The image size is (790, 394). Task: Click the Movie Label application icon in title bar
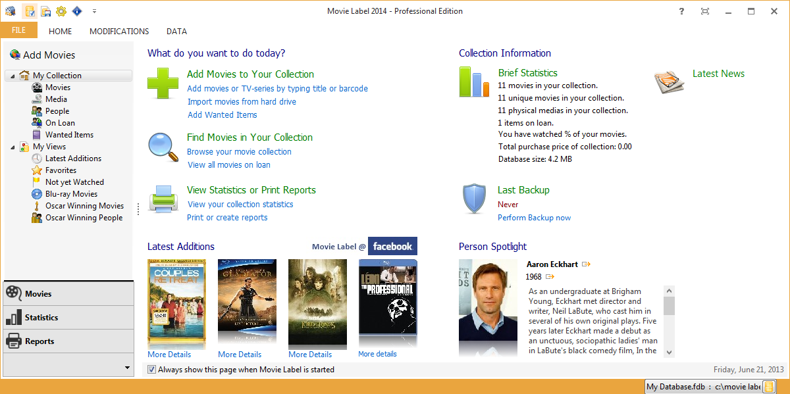point(10,11)
